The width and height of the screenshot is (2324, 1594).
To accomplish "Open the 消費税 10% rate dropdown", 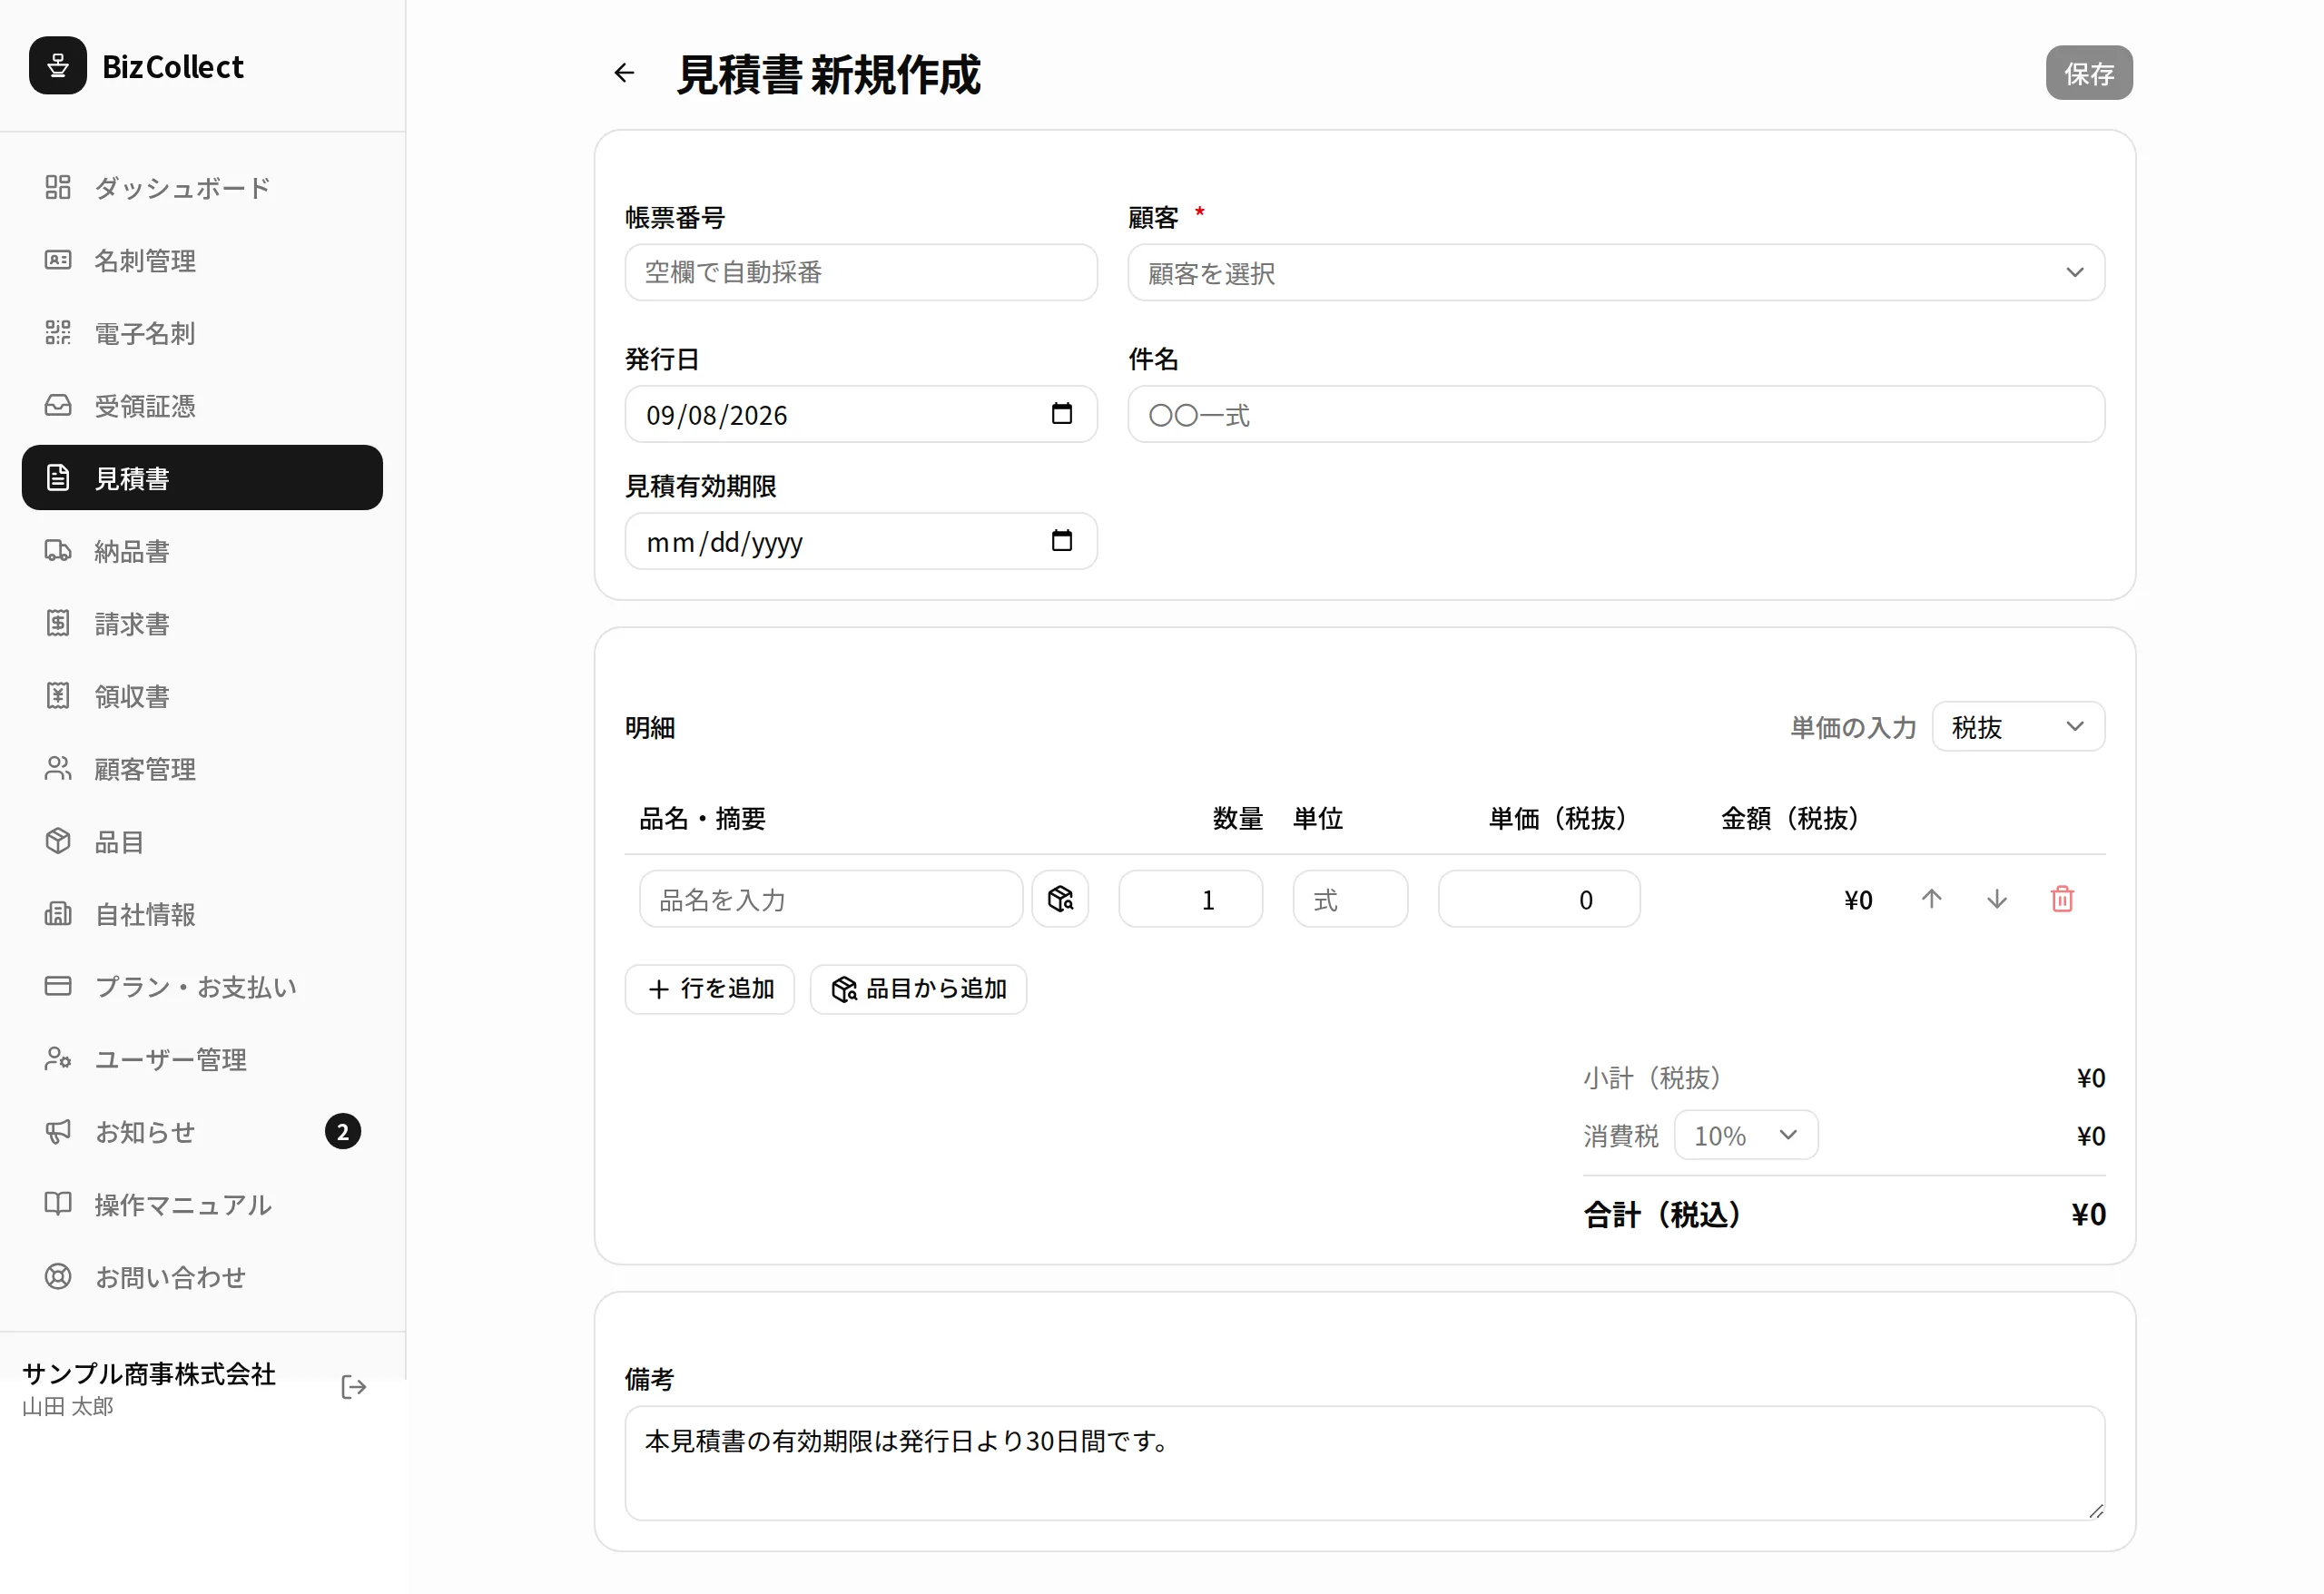I will (x=1745, y=1134).
